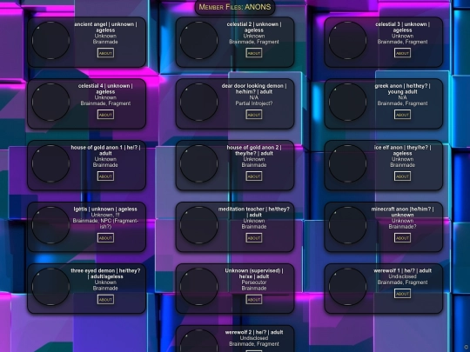
Task: Click 'Undisclosed' on werewolf 1 card
Action: (402, 277)
